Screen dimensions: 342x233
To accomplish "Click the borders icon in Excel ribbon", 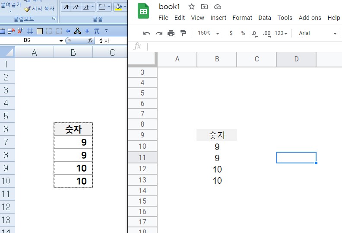I will coord(102,7).
